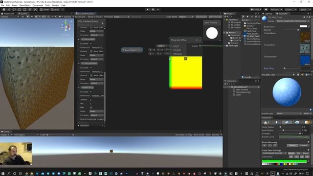Click the green Polybrush paint color bar
The width and height of the screenshot is (313, 176).
284,161
